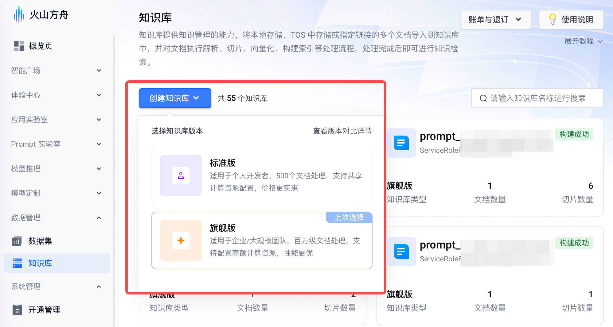Click the 创建知识库 button
This screenshot has width=613, height=327.
174,98
